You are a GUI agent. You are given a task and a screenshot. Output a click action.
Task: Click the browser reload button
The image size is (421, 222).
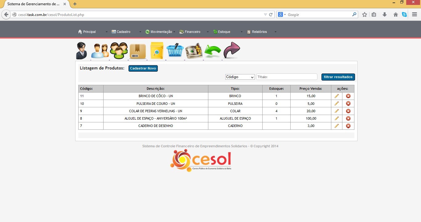271,14
